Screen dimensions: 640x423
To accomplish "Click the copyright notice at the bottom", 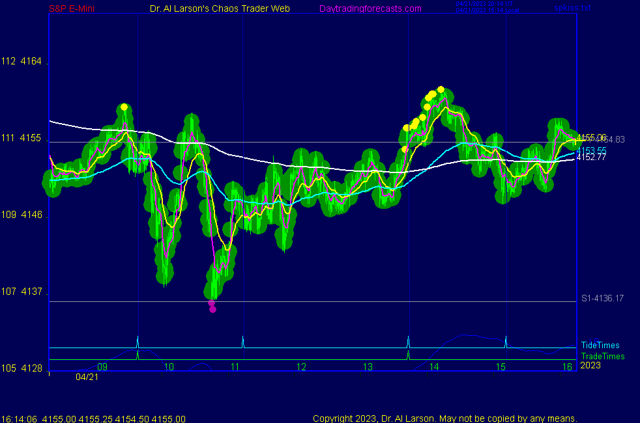I will tap(445, 418).
